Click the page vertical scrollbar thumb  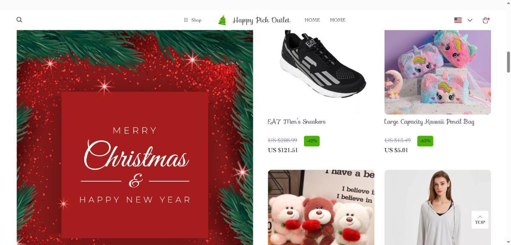tap(508, 62)
